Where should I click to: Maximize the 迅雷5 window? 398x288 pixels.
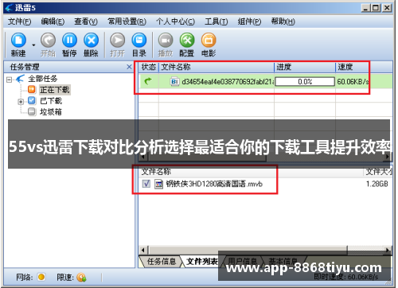376,8
